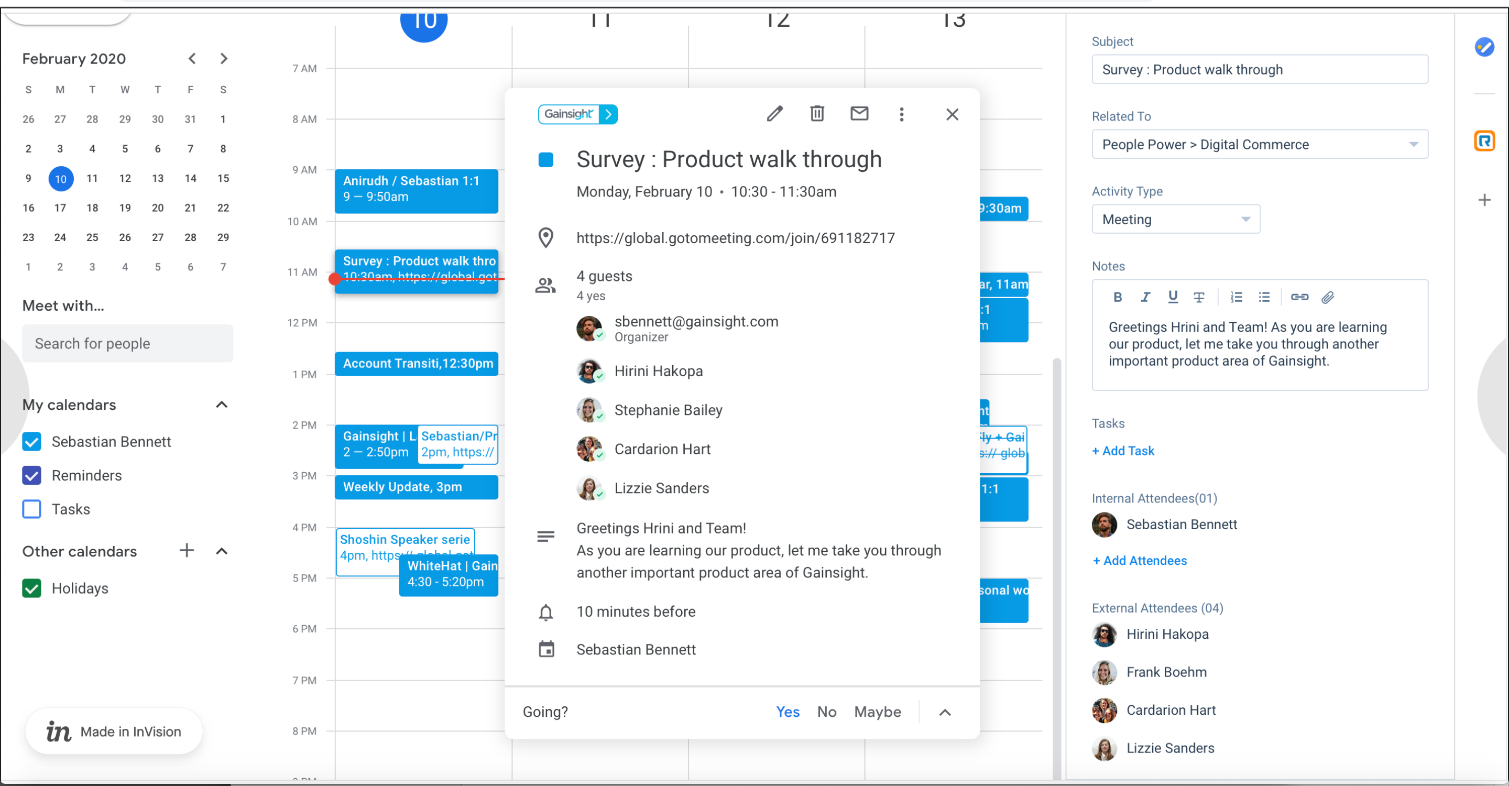Apply italic formatting in Notes
This screenshot has height=786, width=1509.
(x=1145, y=298)
